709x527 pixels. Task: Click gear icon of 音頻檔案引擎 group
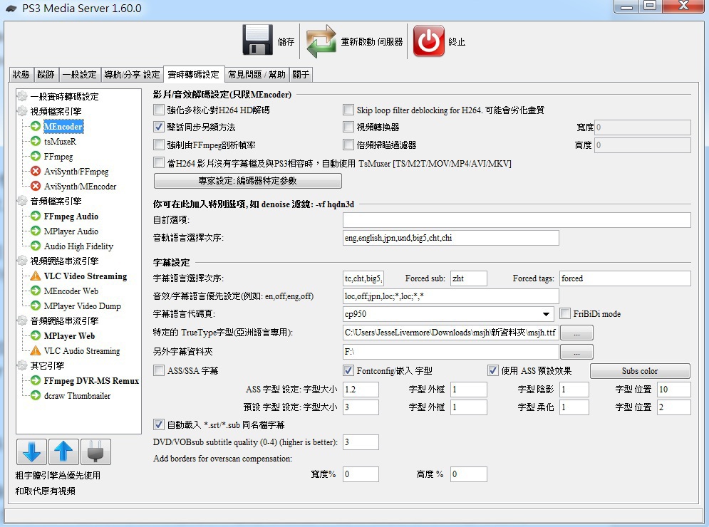point(22,201)
